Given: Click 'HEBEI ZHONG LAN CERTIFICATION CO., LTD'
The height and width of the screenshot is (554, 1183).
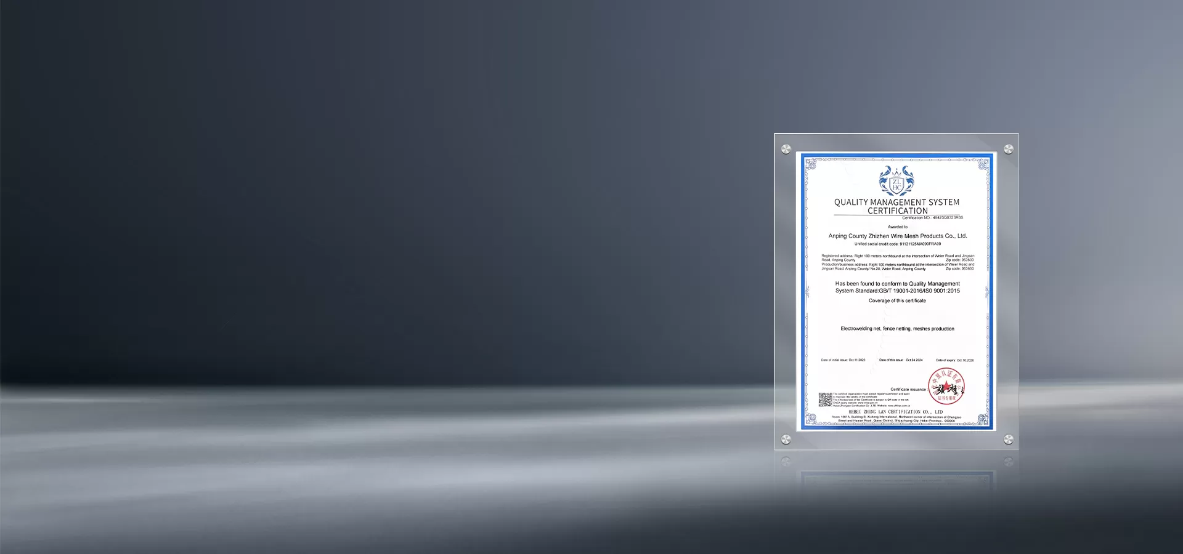Looking at the screenshot, I should (x=896, y=412).
